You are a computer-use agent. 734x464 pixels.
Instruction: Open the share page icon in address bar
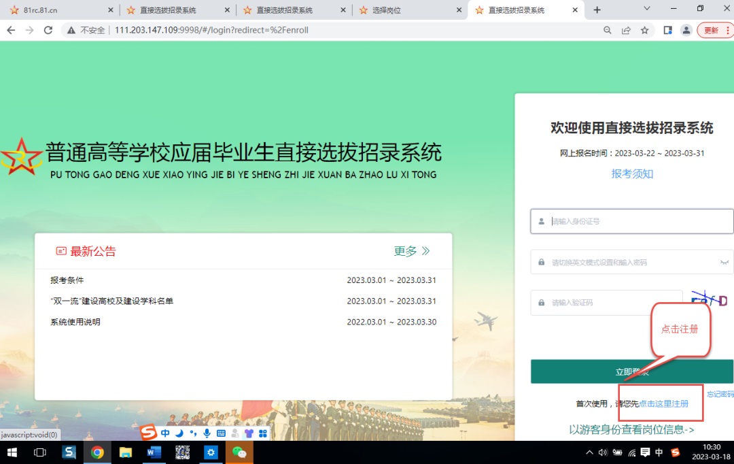626,31
